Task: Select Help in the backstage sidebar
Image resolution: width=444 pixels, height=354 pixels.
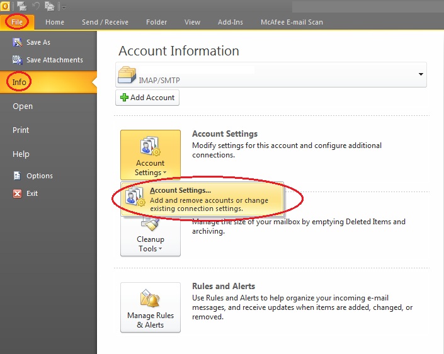Action: 21,154
